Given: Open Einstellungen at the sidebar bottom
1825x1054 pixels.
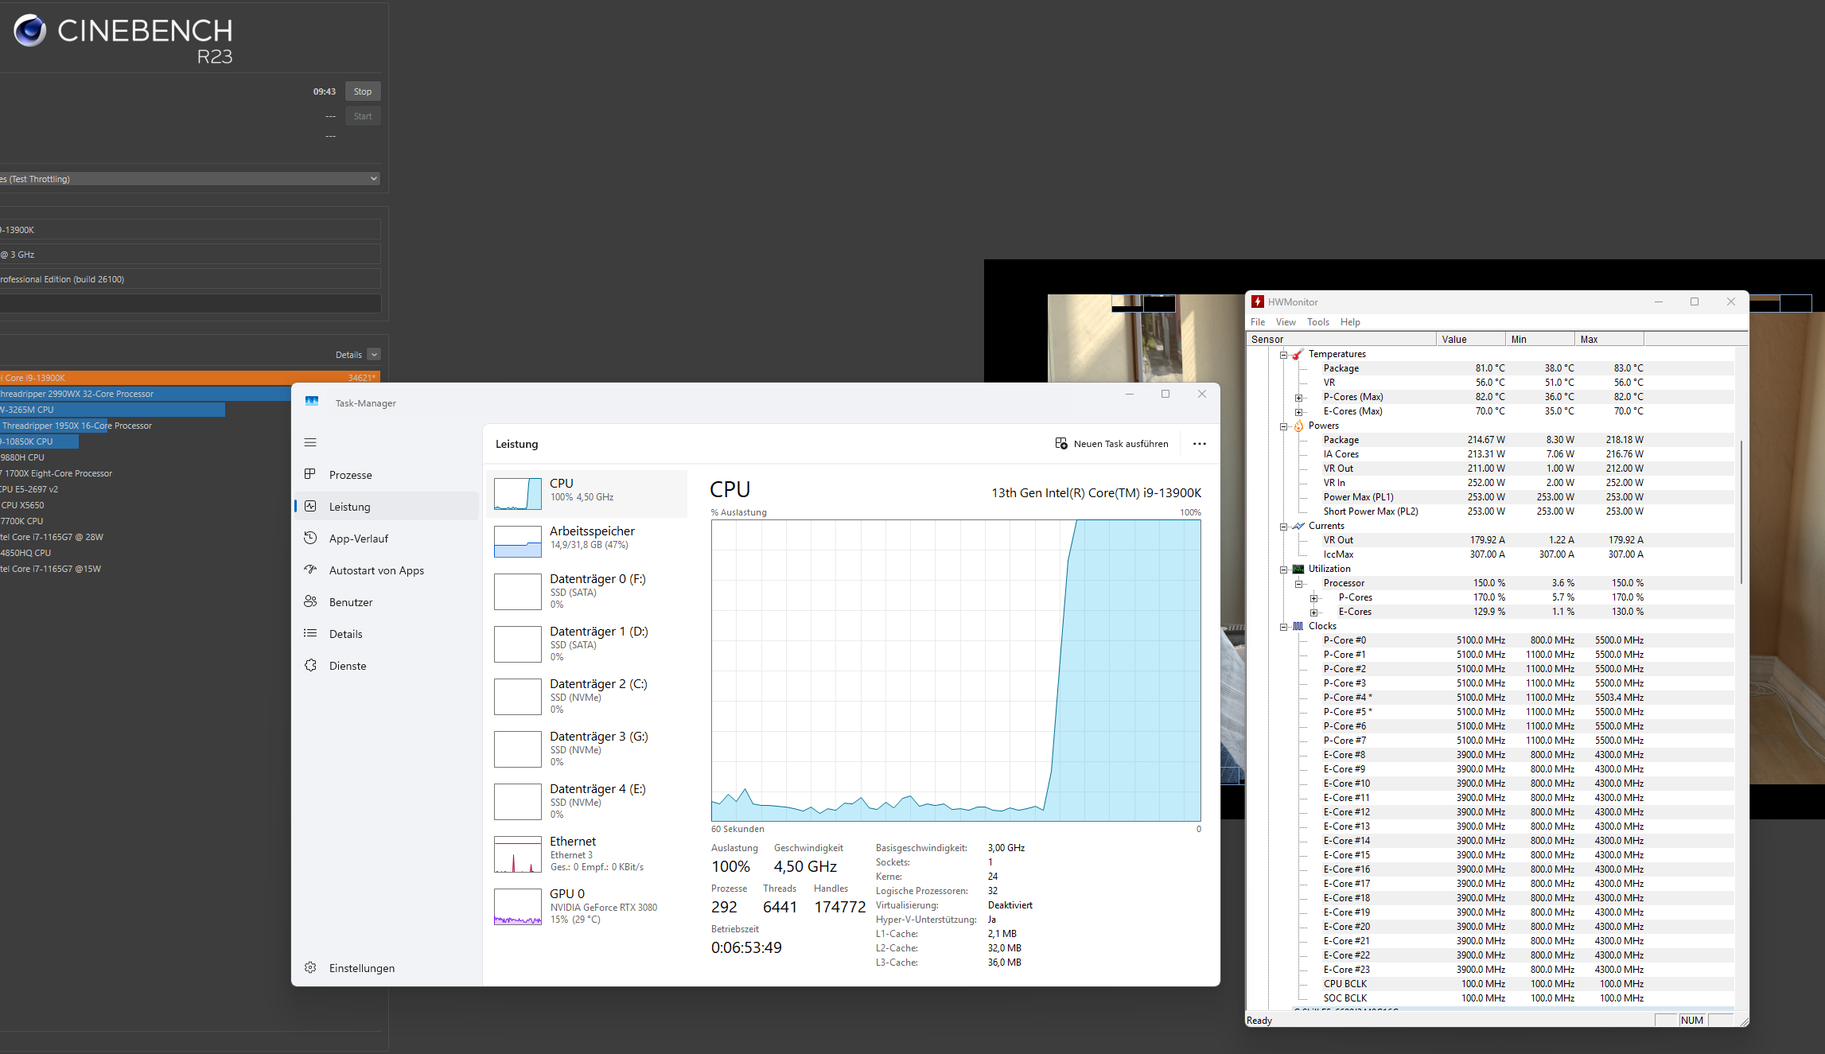Looking at the screenshot, I should (361, 968).
